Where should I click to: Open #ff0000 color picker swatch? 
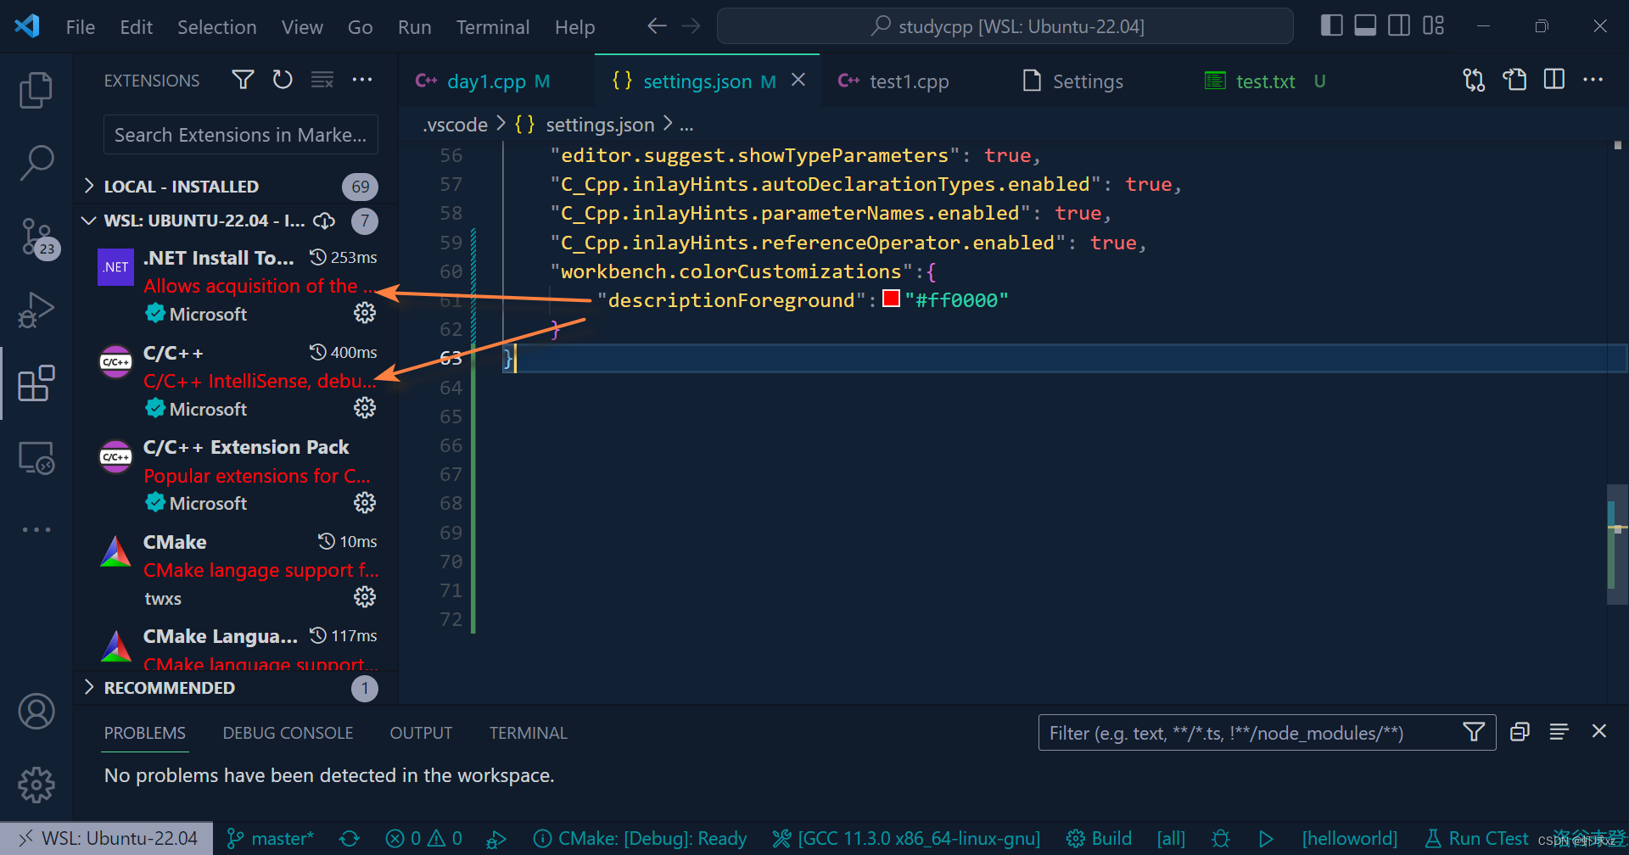(x=891, y=299)
